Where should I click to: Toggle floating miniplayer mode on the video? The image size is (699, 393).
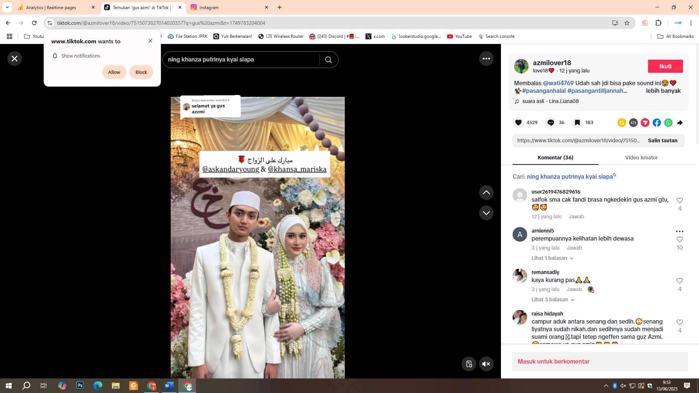click(469, 364)
